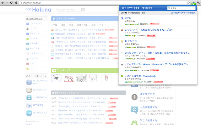Click the はてなハイク result favicon
201x125 pixels.
tap(122, 30)
